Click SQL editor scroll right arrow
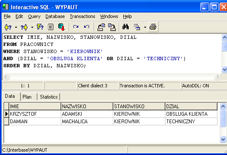 (x=217, y=76)
